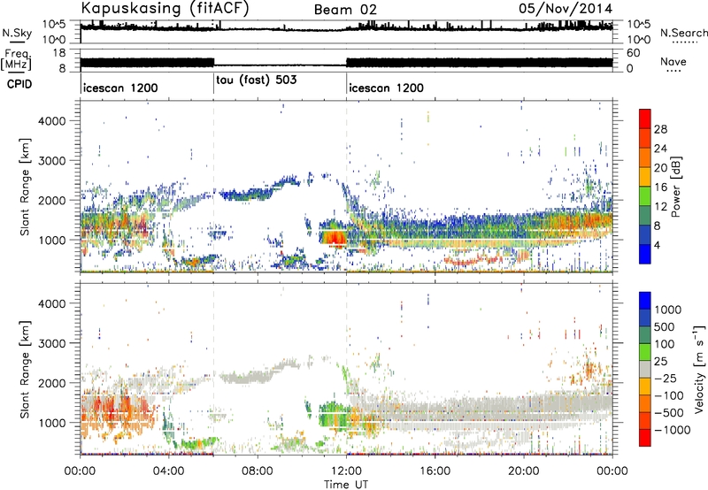Click the '20' tick on Power colorbar
Screen dimensions: 708x490
coord(660,168)
